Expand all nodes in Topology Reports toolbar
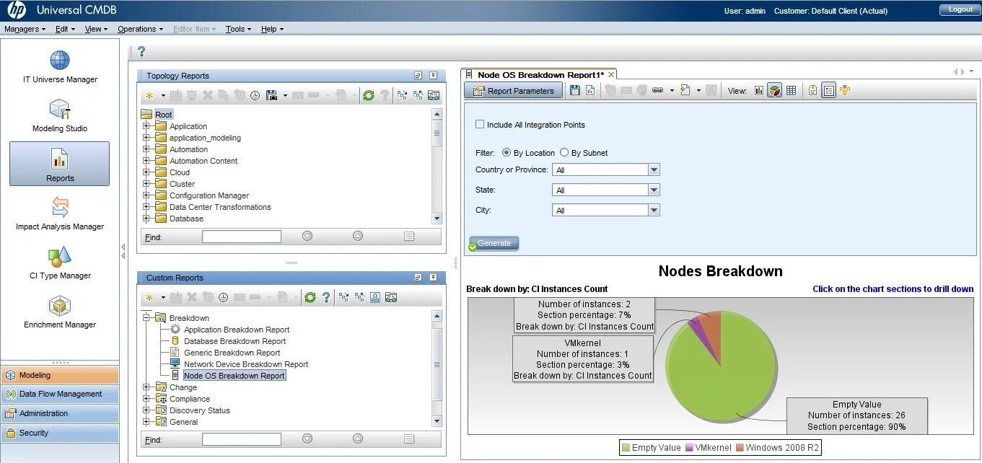Screen dimensions: 982x463 click(x=402, y=95)
